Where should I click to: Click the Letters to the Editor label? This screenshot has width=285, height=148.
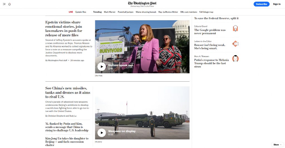click(x=203, y=41)
